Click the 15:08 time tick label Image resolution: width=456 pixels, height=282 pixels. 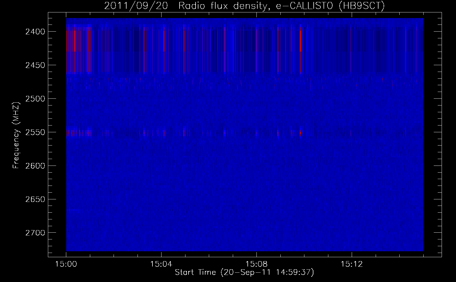coord(256,264)
